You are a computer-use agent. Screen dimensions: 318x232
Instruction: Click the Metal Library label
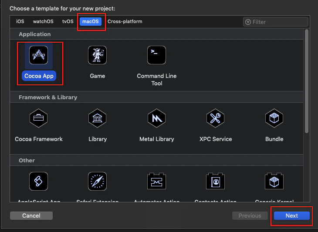(156, 139)
